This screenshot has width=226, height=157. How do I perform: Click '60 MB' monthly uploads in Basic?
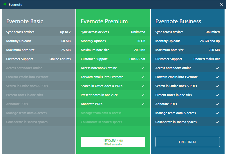pyautogui.click(x=66, y=41)
